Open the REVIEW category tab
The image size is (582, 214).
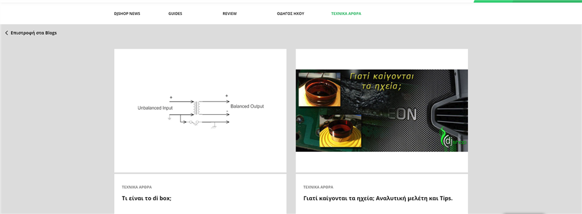pyautogui.click(x=229, y=14)
